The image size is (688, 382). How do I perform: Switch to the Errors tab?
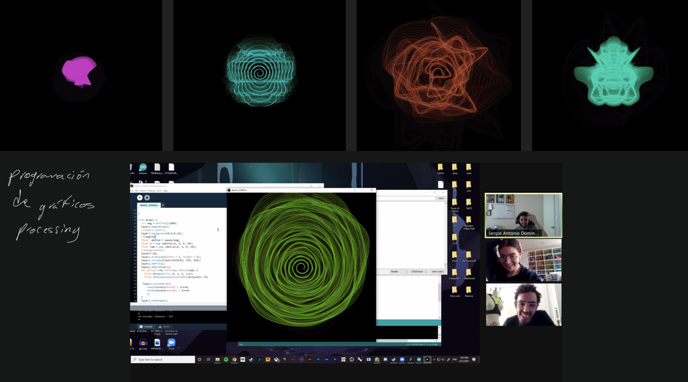click(x=164, y=327)
